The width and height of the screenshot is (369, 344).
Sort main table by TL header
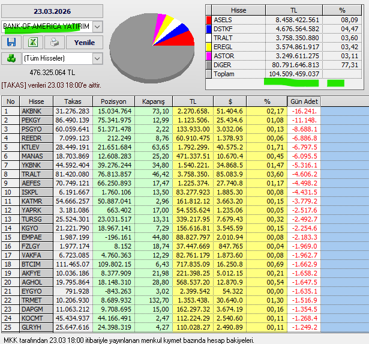193,101
